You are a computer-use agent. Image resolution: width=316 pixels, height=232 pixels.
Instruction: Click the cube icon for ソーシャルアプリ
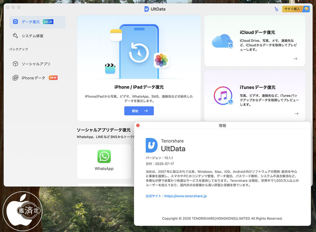point(16,64)
